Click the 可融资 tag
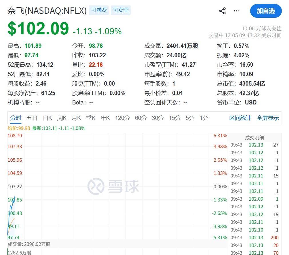 point(99,10)
